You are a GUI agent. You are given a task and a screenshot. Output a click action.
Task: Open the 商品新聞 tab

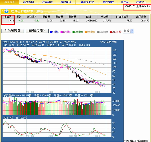28,2
